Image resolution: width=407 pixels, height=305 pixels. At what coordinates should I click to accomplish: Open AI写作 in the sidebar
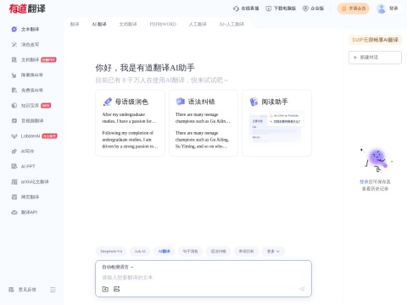click(23, 151)
